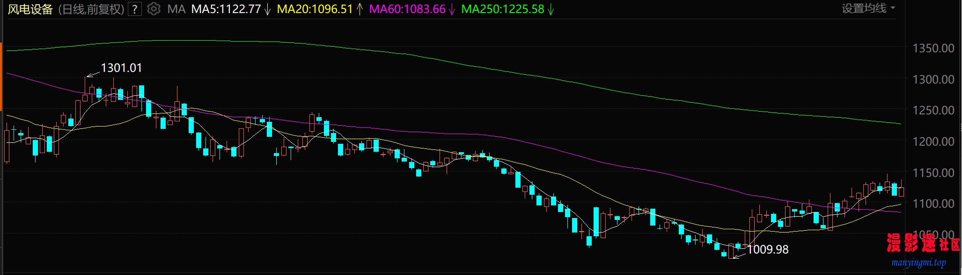962x275 pixels.
Task: Click the MA5:1122.77 value label
Action: (x=226, y=9)
